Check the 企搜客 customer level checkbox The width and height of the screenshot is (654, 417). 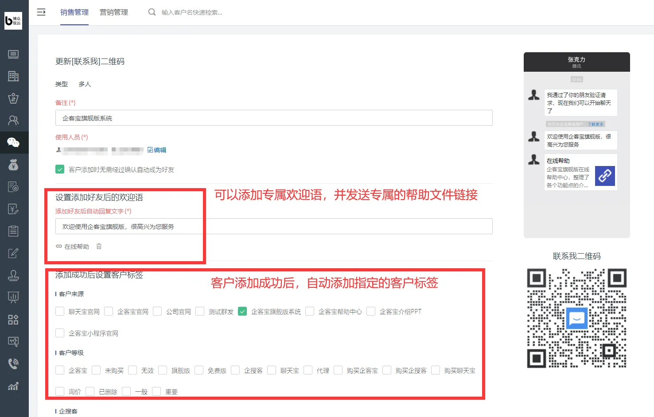point(235,370)
